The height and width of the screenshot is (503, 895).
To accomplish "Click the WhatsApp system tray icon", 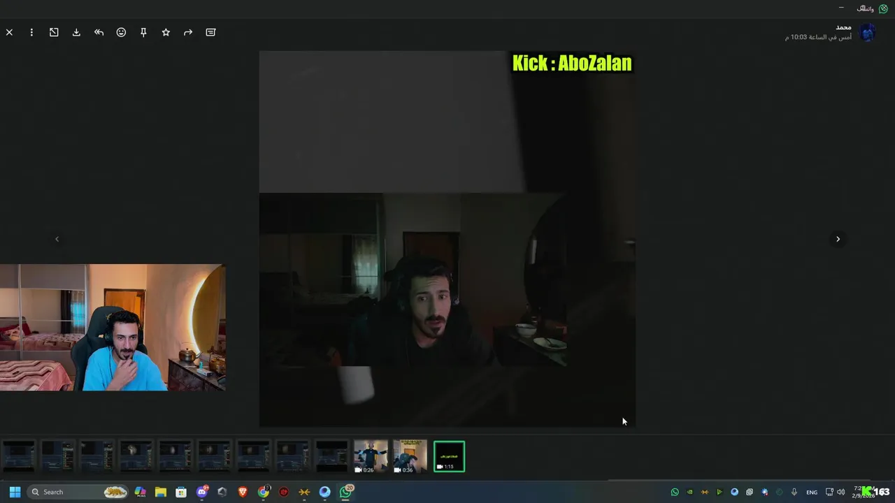I will pos(675,492).
